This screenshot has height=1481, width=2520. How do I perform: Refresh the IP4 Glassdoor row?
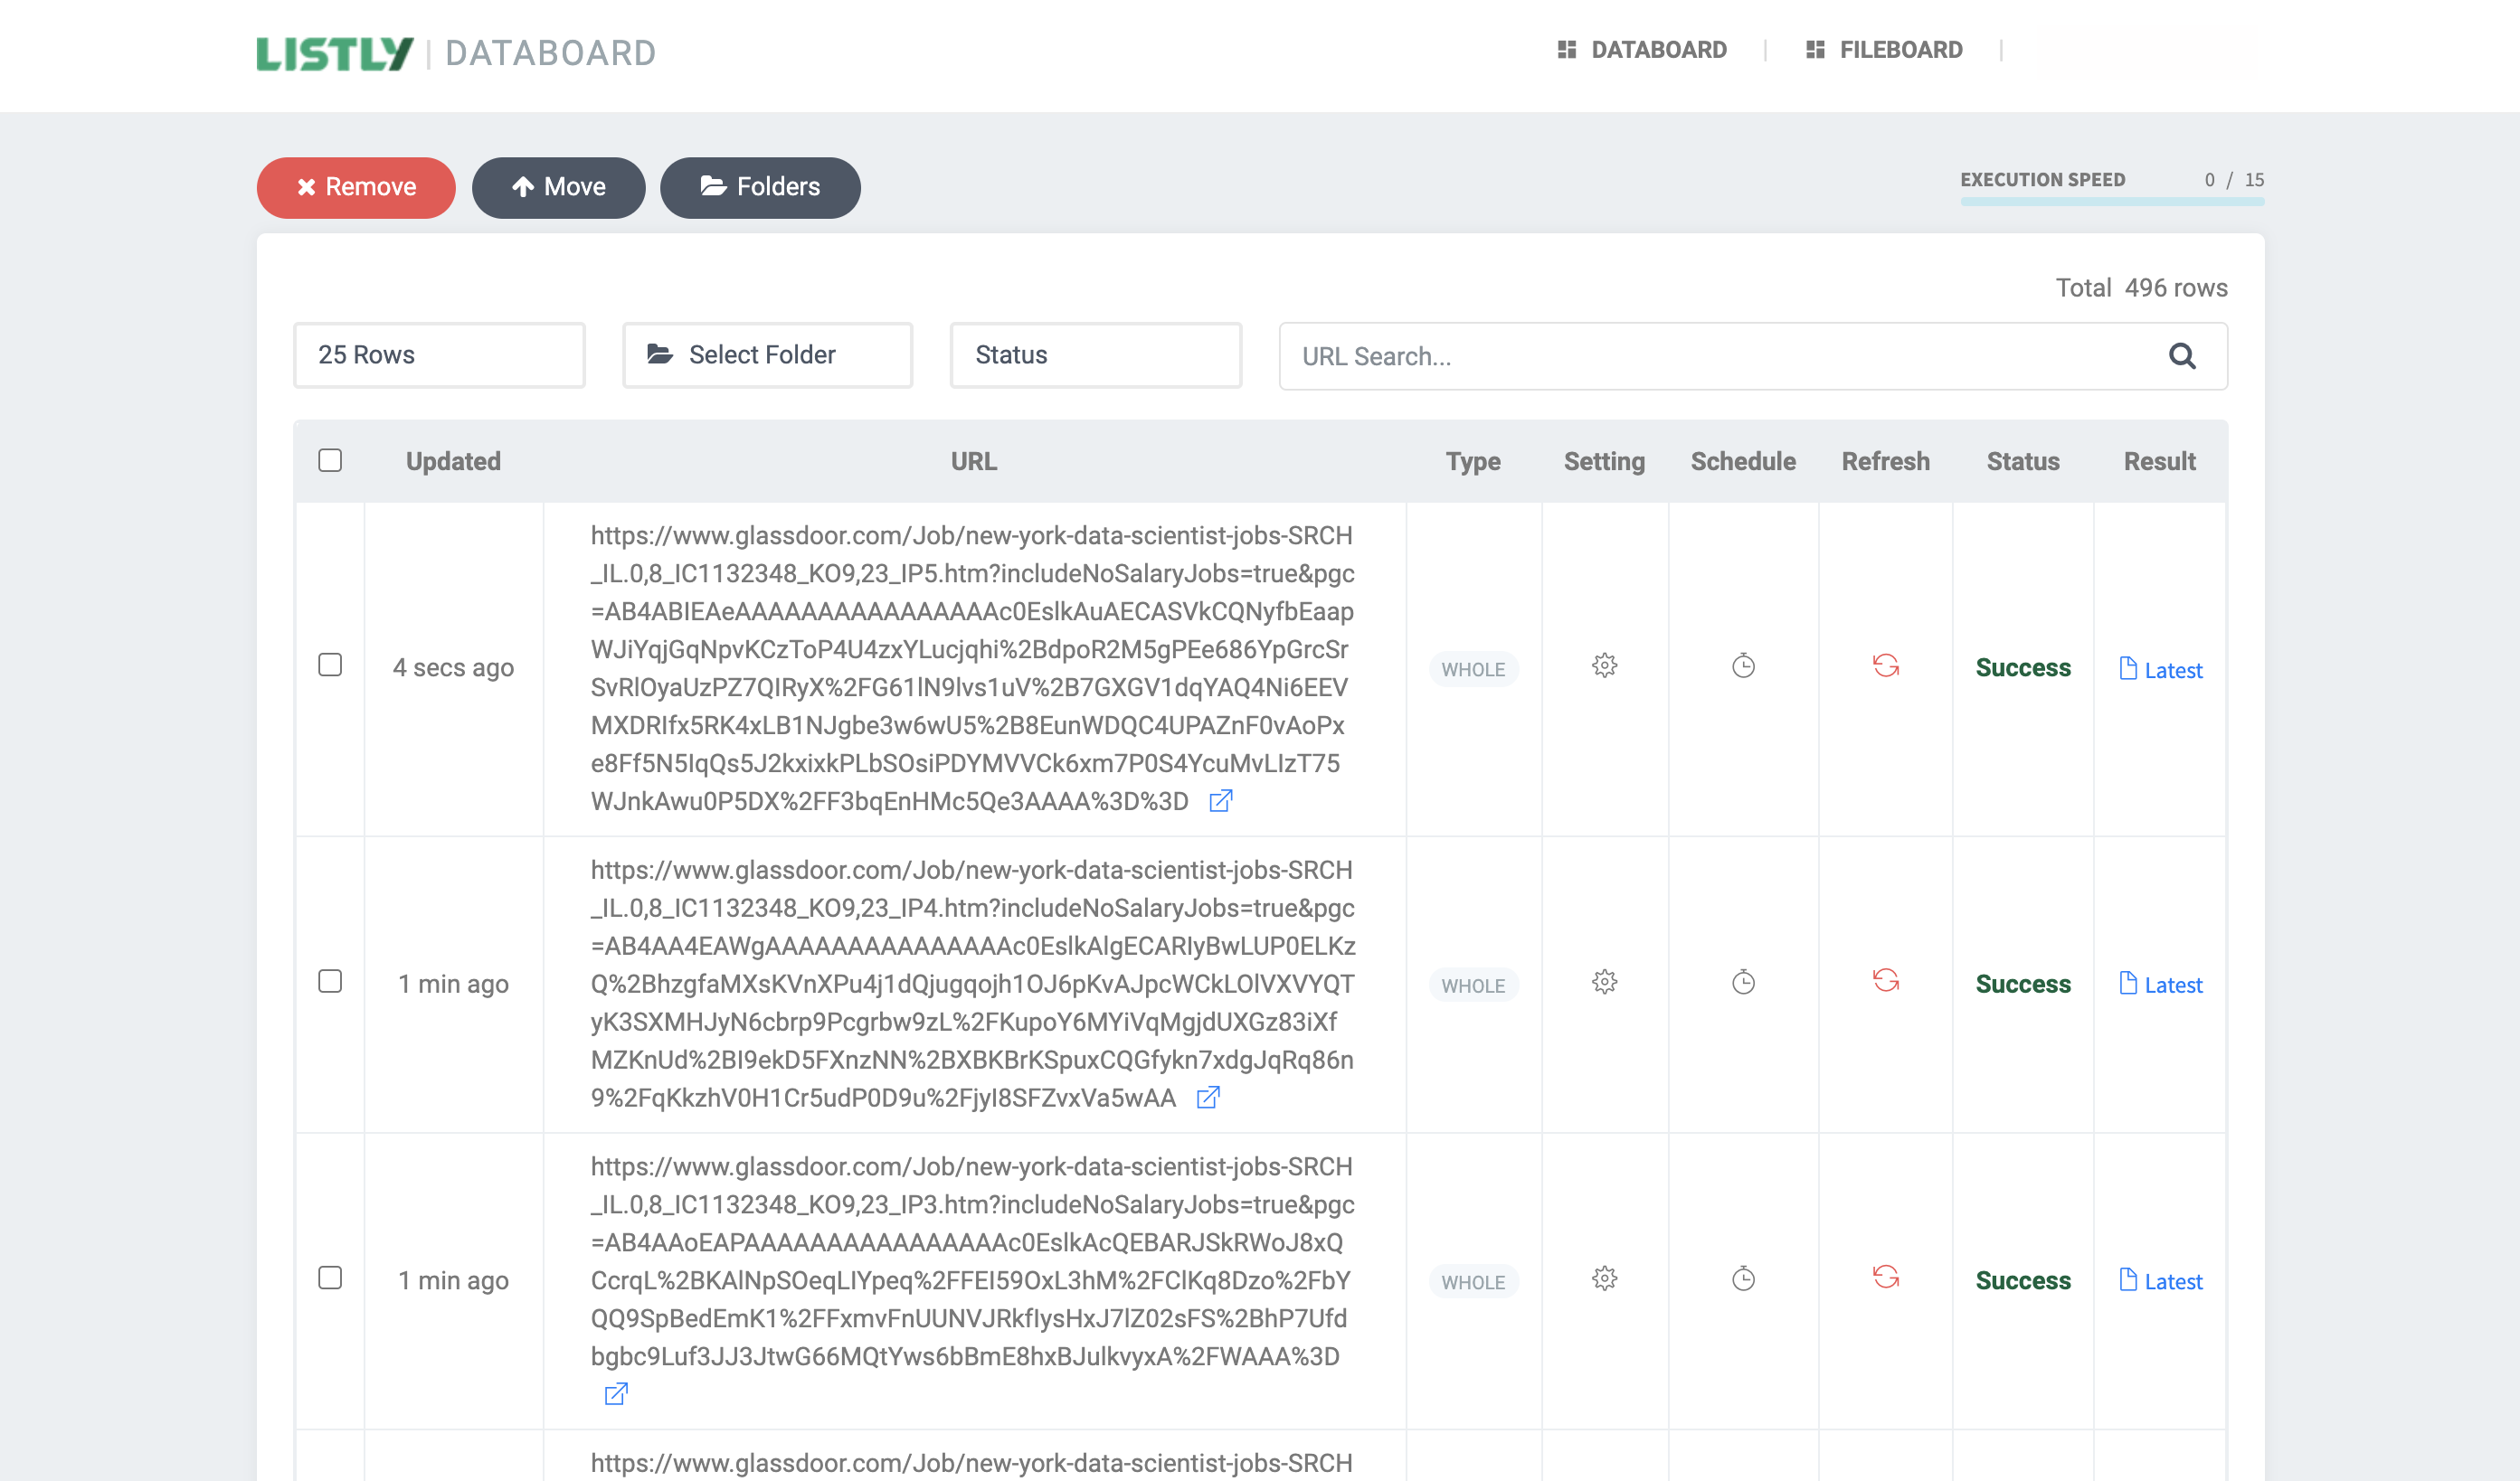coord(1885,981)
